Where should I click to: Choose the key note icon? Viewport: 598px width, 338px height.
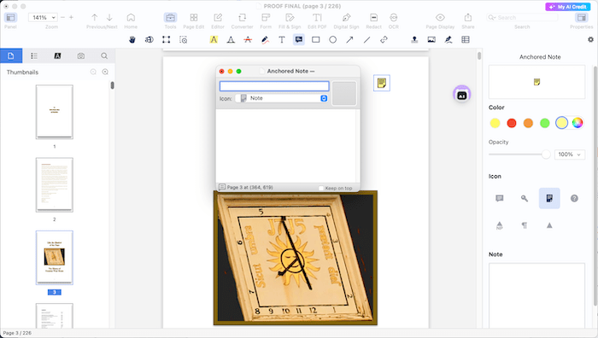click(x=525, y=198)
